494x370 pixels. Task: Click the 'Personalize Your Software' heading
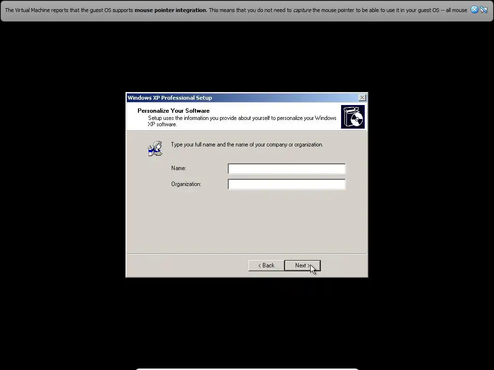click(174, 111)
